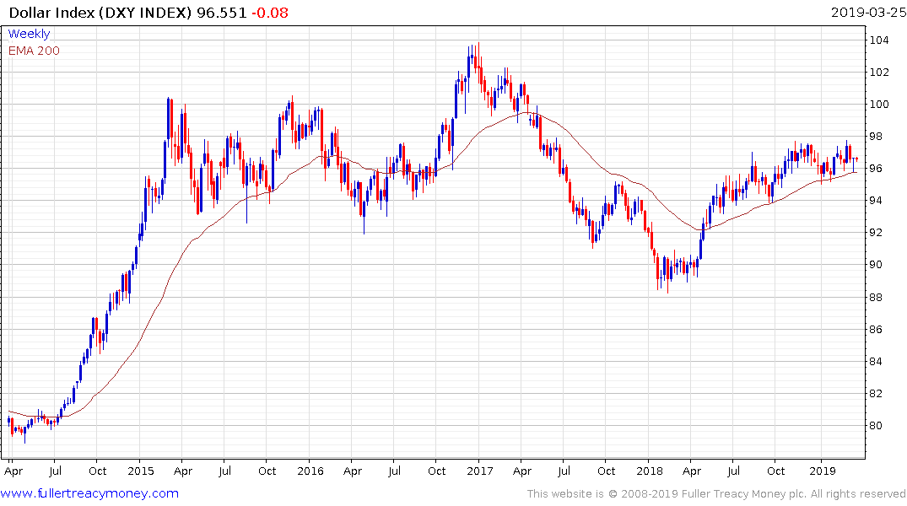Click the 86 price axis label
This screenshot has width=907, height=506.
point(877,330)
